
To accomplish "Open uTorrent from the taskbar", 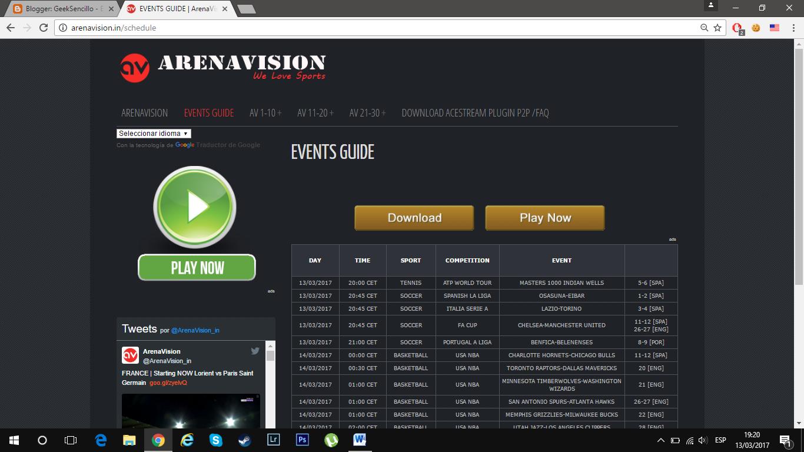I will tap(331, 440).
